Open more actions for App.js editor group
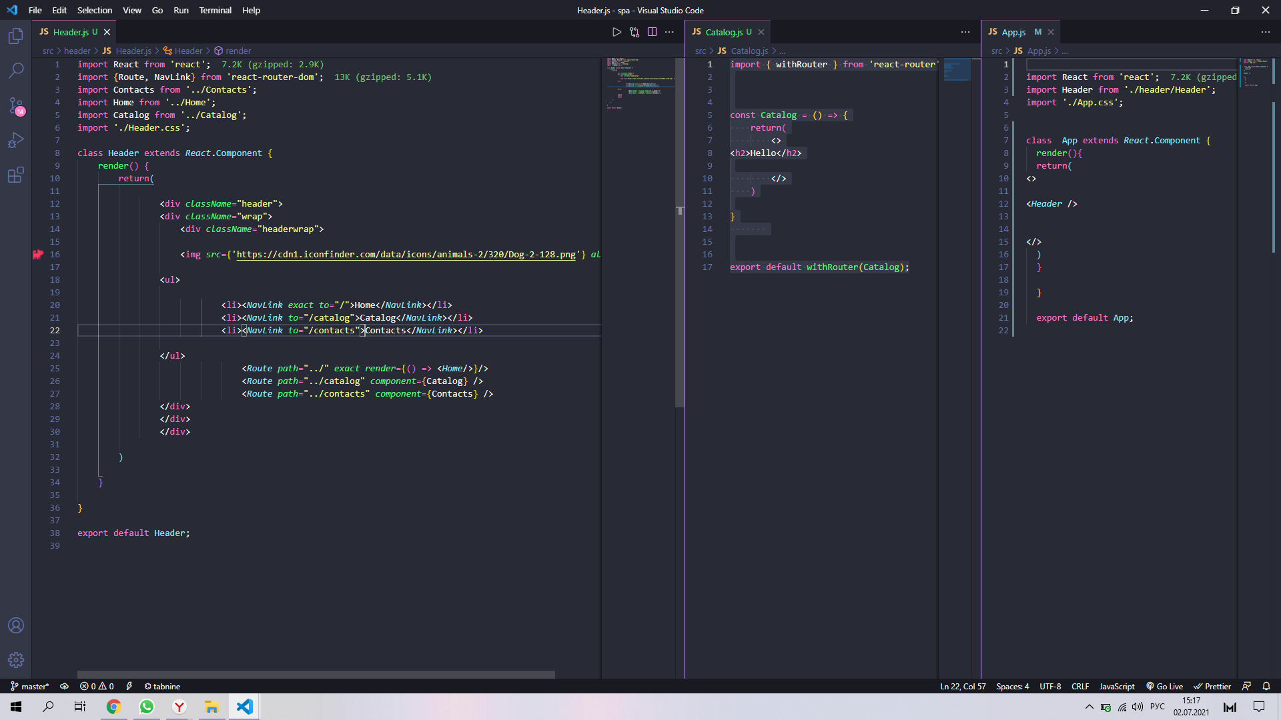Screen dimensions: 1281x720 pos(1266,32)
